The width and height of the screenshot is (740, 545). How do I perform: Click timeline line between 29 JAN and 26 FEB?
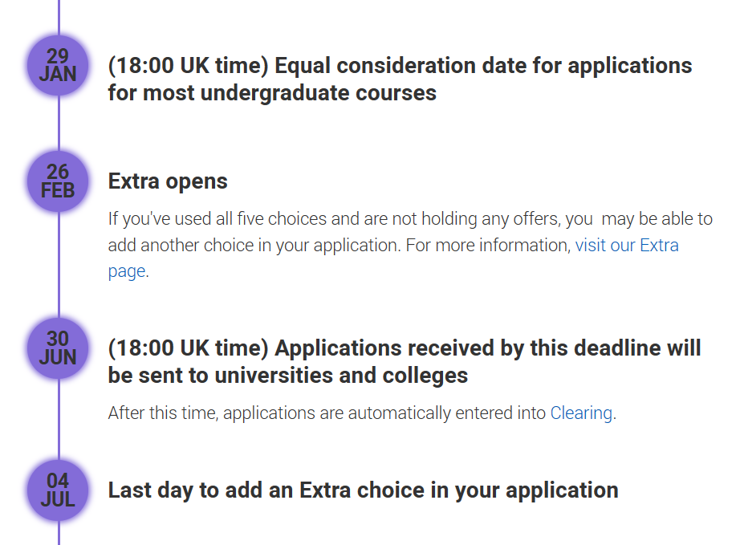(x=59, y=124)
